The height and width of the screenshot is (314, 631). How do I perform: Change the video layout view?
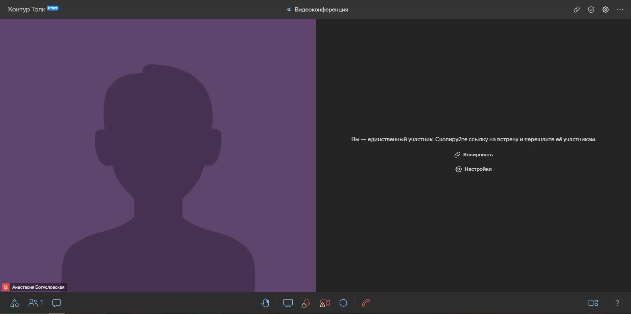(x=593, y=303)
